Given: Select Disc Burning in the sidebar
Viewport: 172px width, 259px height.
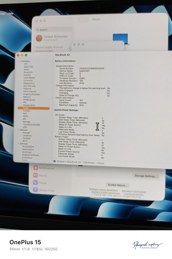Looking at the screenshot, I should [29, 86].
